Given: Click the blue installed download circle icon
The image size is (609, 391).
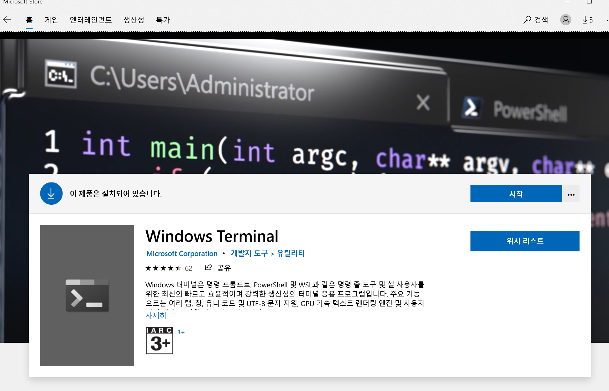Looking at the screenshot, I should [x=51, y=194].
